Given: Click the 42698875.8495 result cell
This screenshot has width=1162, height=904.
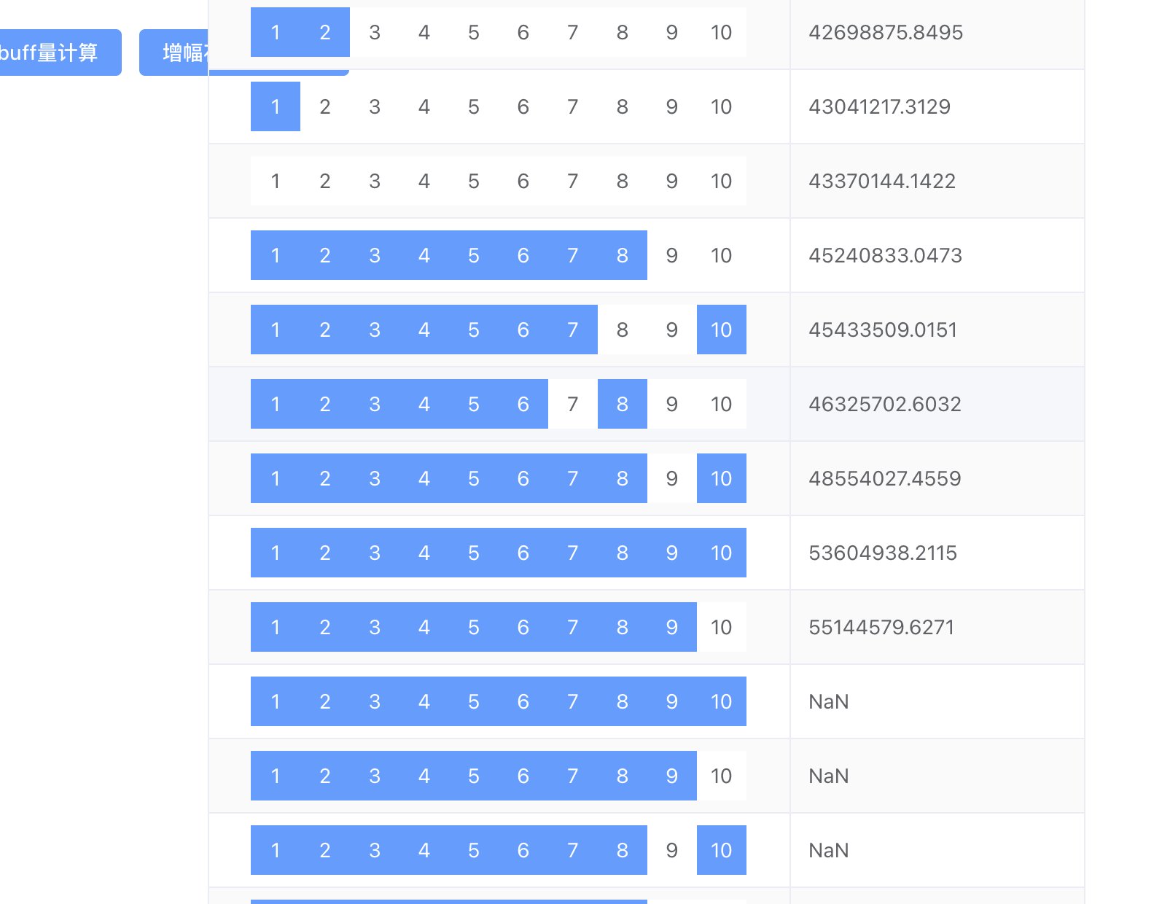Looking at the screenshot, I should pyautogui.click(x=937, y=32).
